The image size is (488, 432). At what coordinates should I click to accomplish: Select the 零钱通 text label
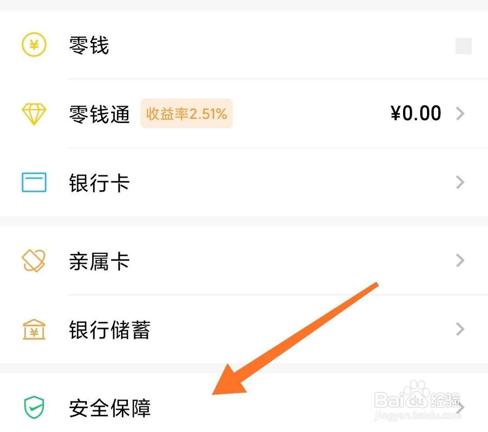point(99,114)
